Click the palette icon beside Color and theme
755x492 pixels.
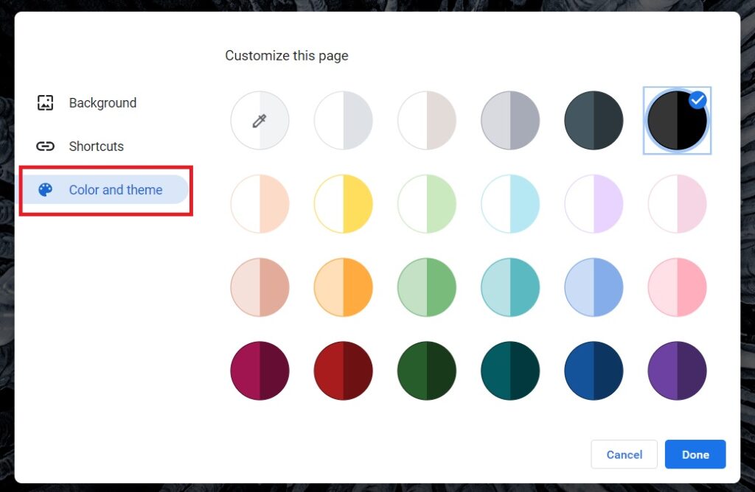point(45,189)
